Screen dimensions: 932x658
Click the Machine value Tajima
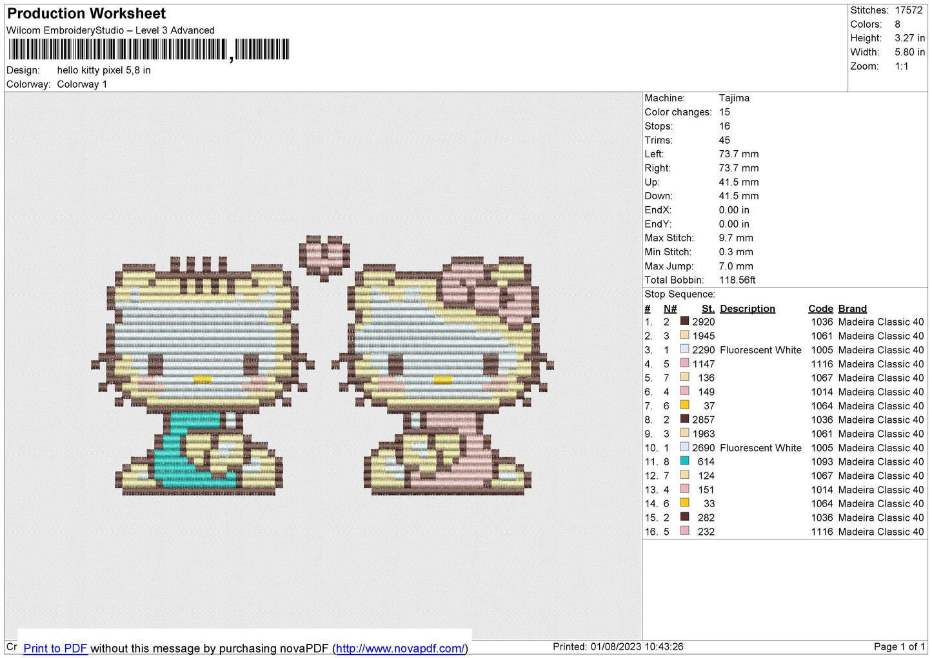[734, 98]
